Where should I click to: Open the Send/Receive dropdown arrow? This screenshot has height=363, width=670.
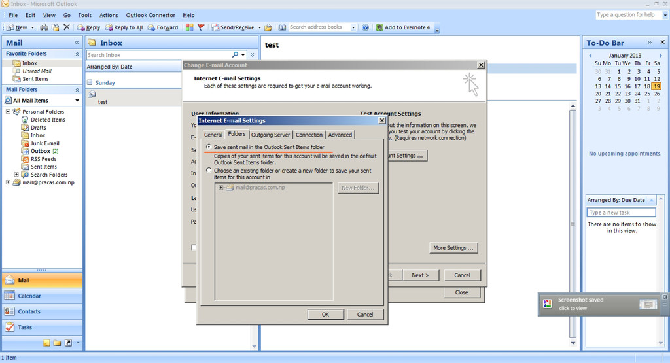[259, 27]
